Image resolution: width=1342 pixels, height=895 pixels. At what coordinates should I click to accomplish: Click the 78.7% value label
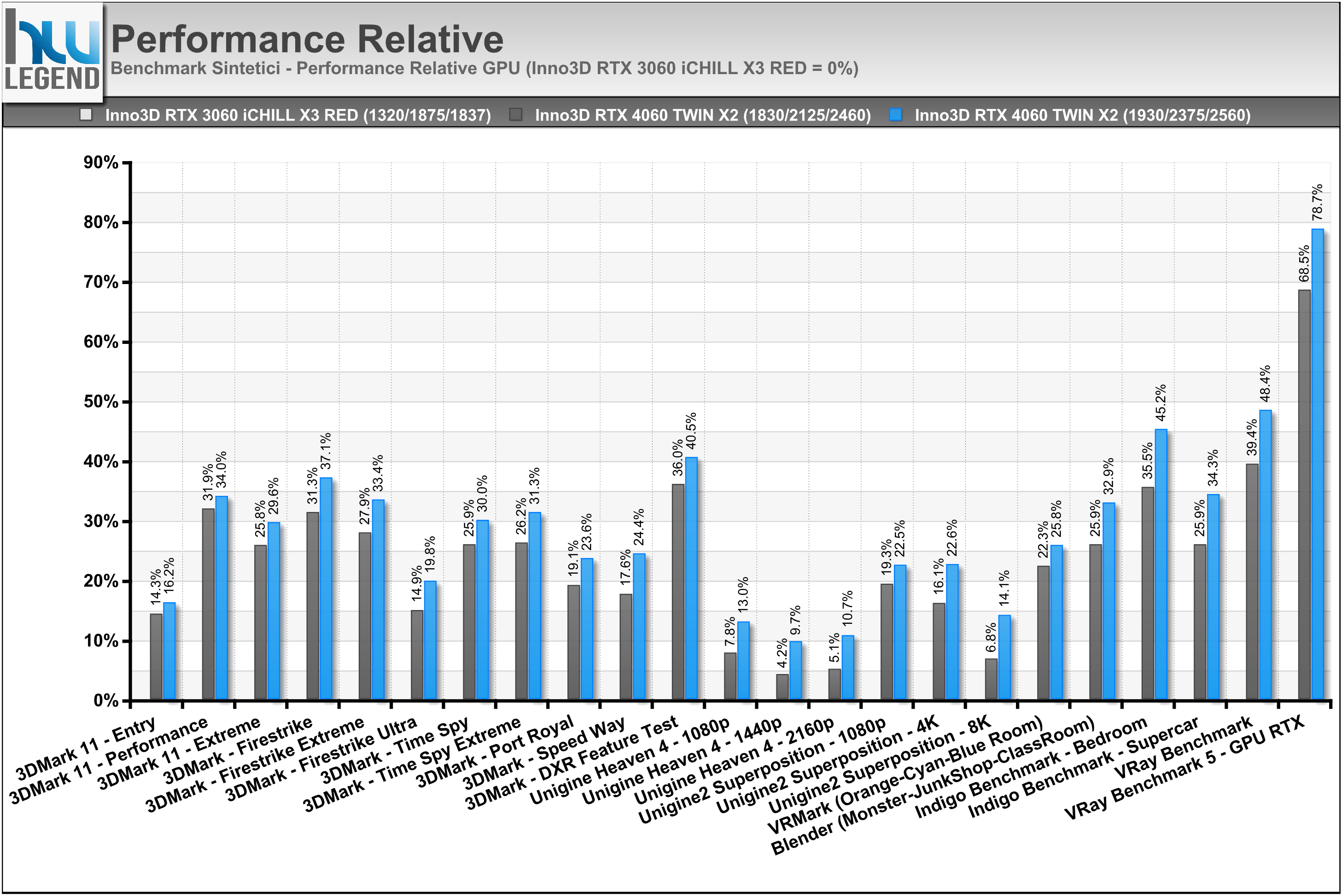1318,203
